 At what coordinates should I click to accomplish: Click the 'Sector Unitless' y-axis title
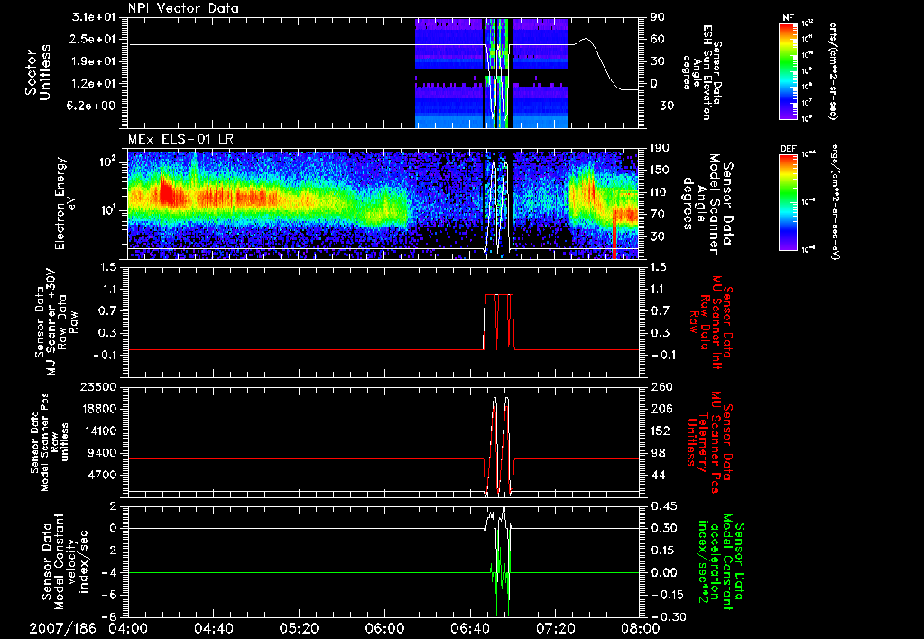38,72
